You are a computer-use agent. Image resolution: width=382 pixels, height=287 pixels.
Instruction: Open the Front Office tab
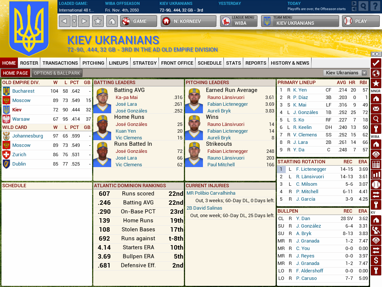coord(177,63)
